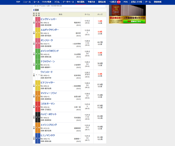Viewport: 175px width, 146px height.
Task: Open horse エムザックサンダー link
Action: (50, 30)
